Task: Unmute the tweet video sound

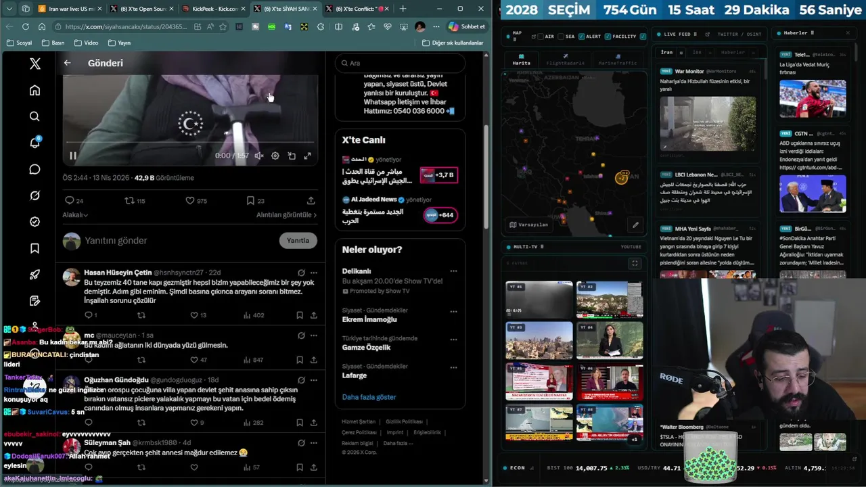Action: point(258,156)
